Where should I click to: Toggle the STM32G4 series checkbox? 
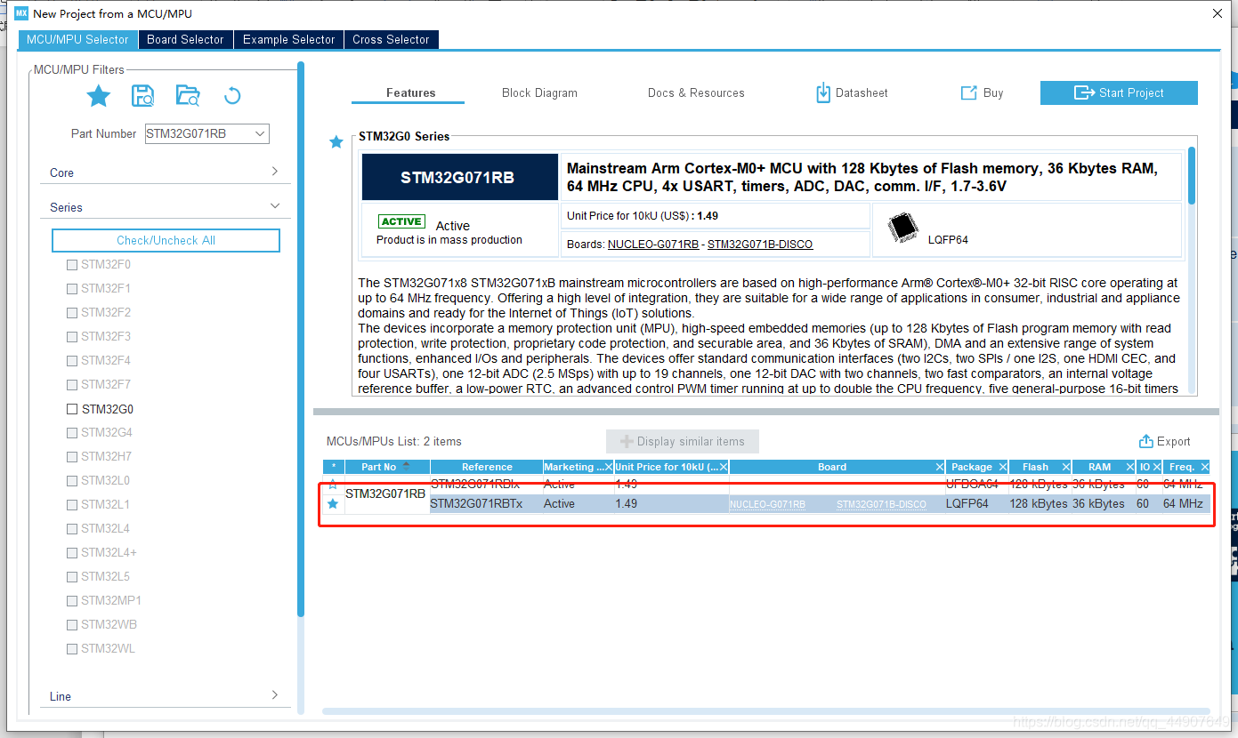tap(71, 433)
